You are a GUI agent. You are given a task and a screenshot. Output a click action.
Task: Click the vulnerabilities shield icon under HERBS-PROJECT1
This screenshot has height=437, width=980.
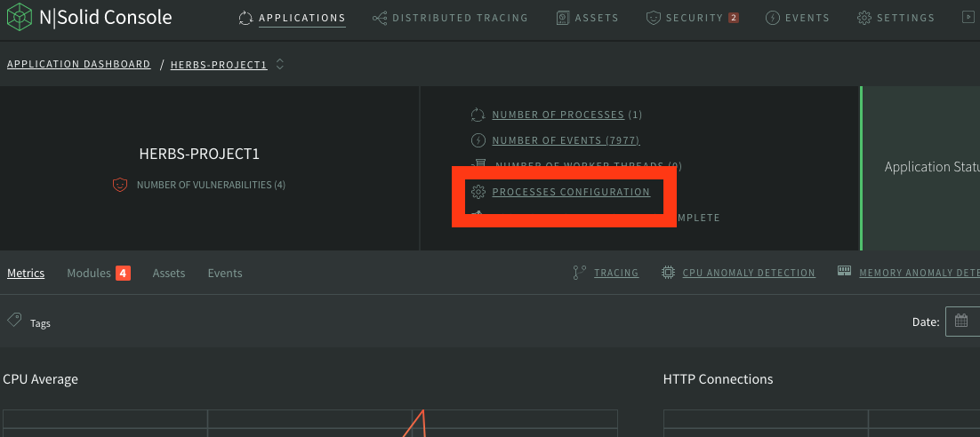pyautogui.click(x=120, y=185)
